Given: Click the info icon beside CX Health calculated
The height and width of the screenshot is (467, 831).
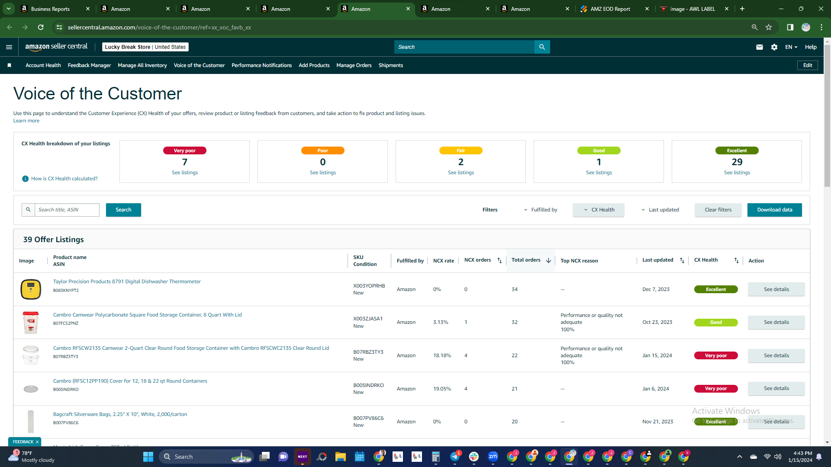Looking at the screenshot, I should (x=25, y=179).
